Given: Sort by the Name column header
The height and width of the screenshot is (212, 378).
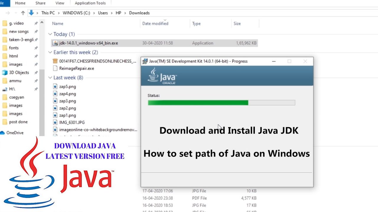Looking at the screenshot, I should tap(58, 24).
